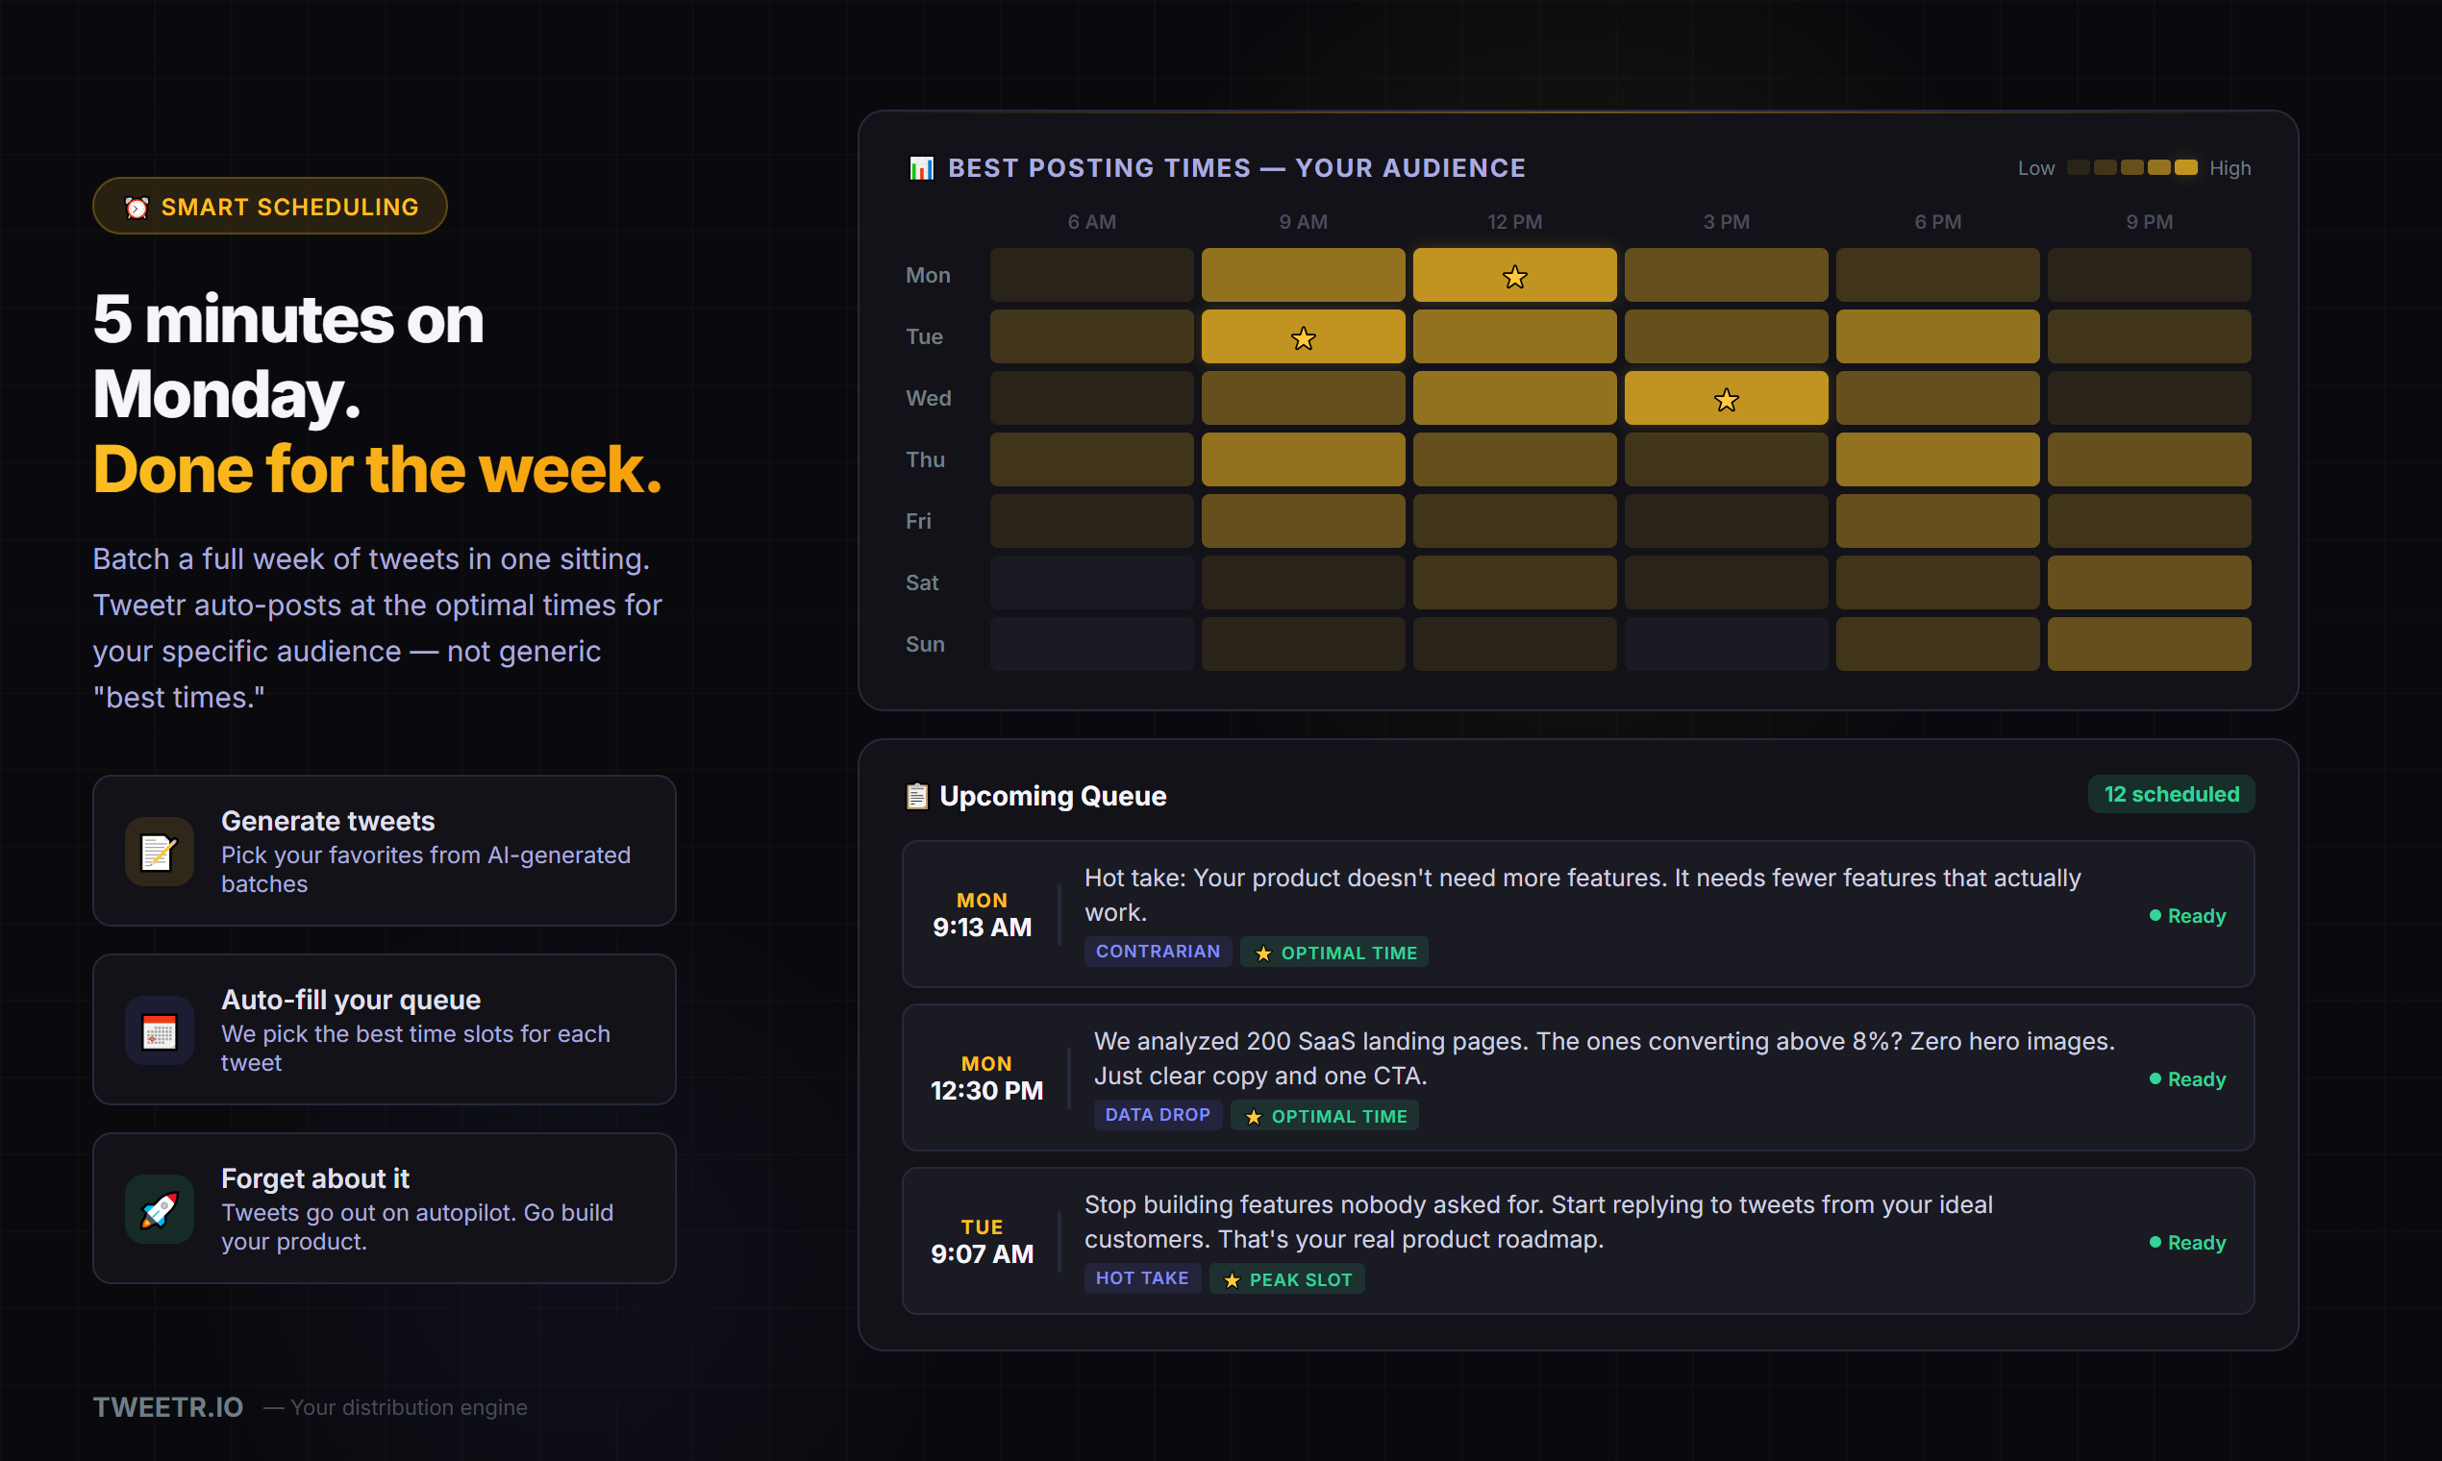Click the CONTRARIAN tag on first queued tweet
The height and width of the screenshot is (1461, 2442).
[1157, 952]
